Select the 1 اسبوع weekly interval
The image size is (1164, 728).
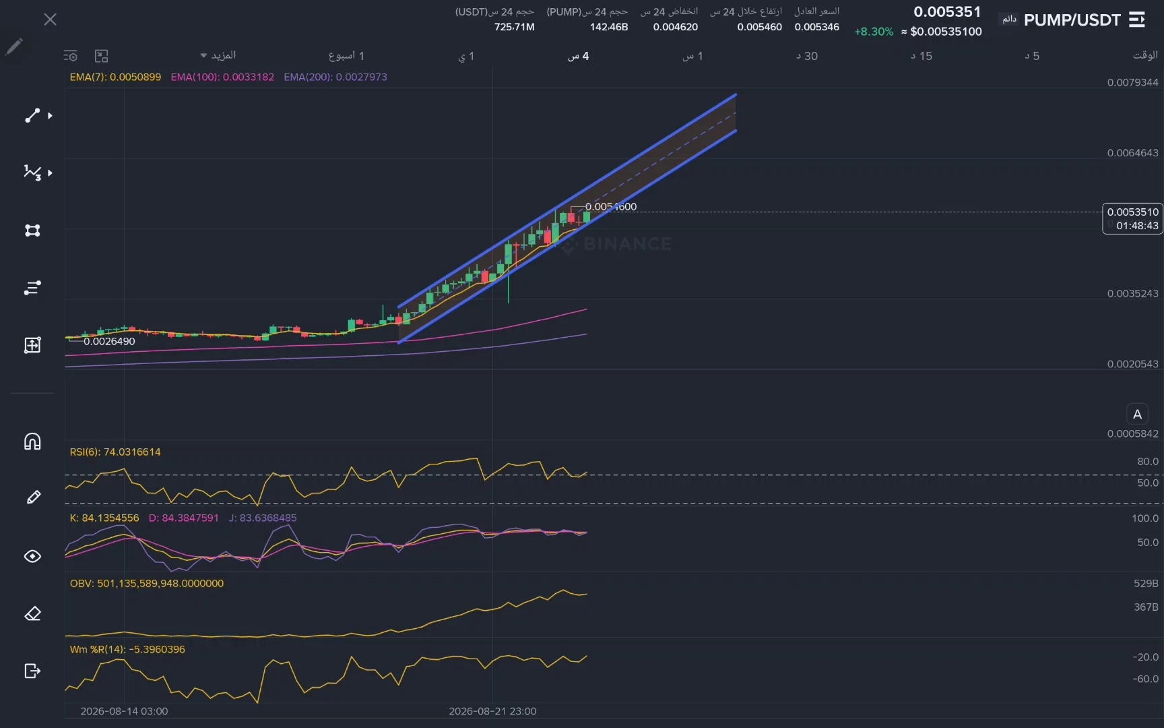click(346, 56)
